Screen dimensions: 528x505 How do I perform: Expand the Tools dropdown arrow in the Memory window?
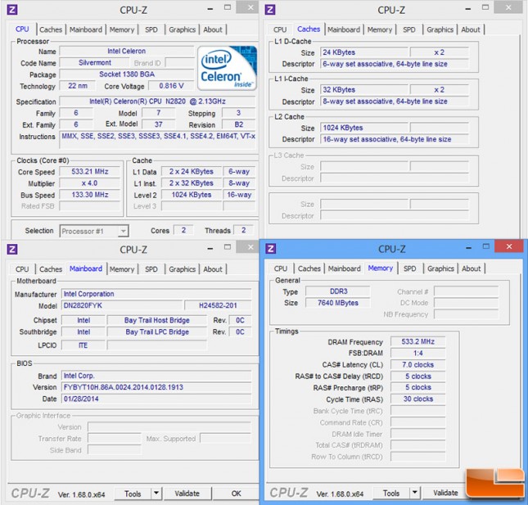[415, 493]
